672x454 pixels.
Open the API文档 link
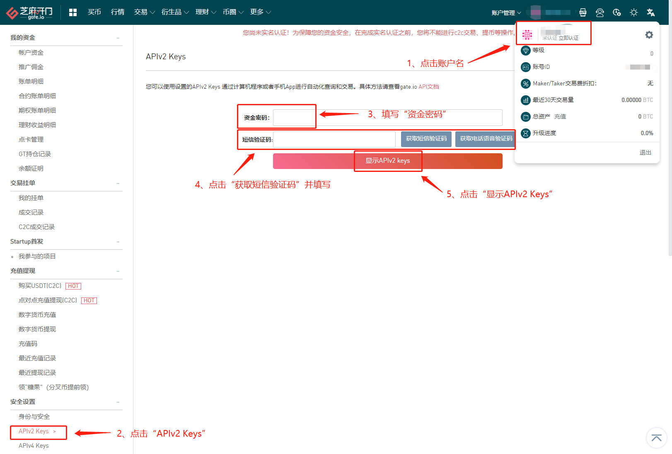coord(429,87)
